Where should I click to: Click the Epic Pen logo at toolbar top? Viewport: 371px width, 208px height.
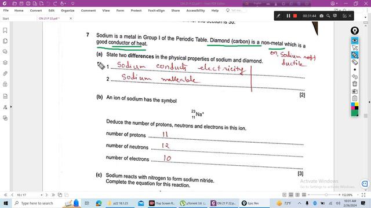point(354,31)
